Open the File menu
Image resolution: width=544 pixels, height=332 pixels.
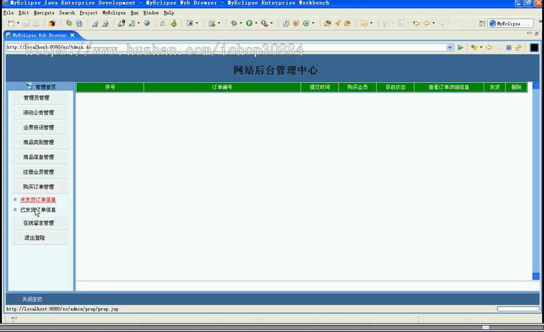coord(8,13)
